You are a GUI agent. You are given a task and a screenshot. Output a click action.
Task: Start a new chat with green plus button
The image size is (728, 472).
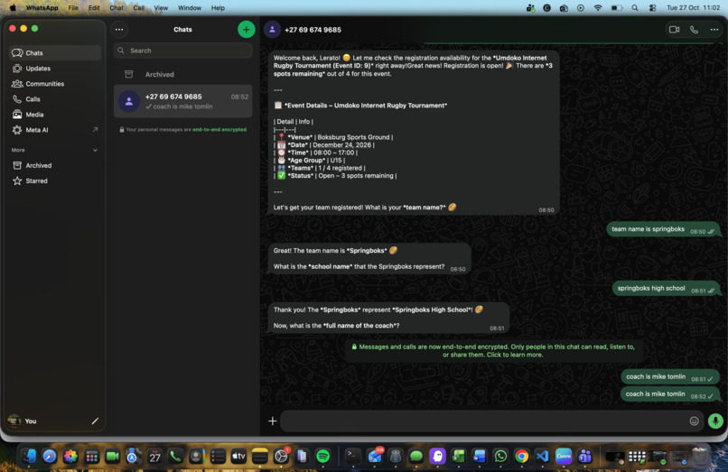[x=246, y=30]
